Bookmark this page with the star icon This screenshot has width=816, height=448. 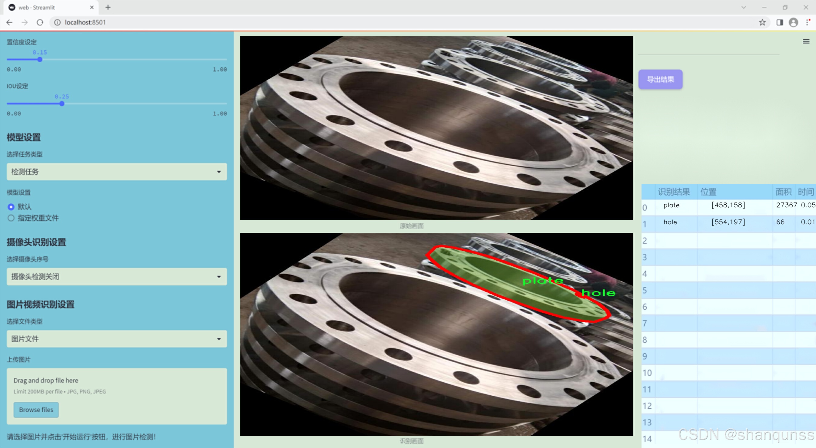[762, 22]
